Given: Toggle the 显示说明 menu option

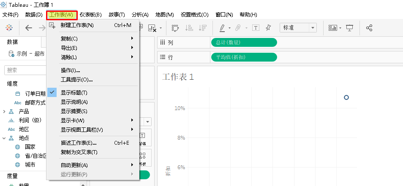Looking at the screenshot, I should (x=74, y=102).
